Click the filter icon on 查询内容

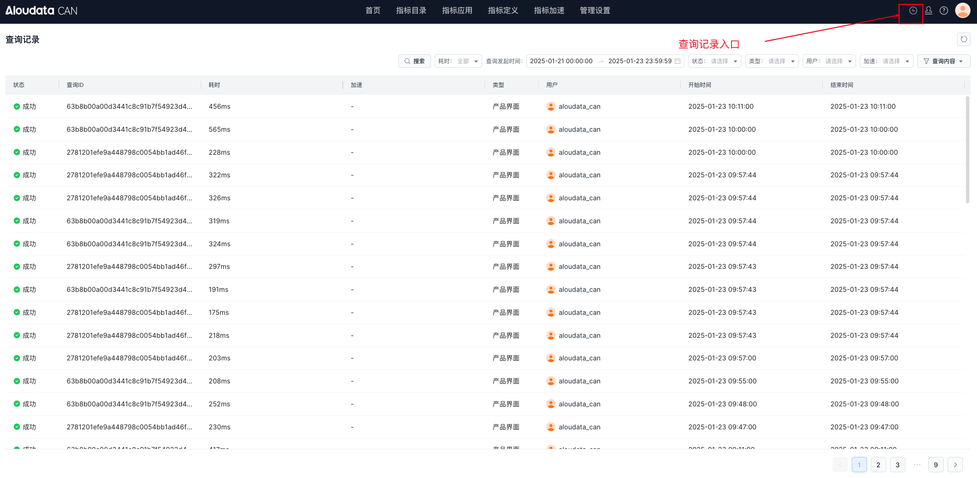(926, 61)
